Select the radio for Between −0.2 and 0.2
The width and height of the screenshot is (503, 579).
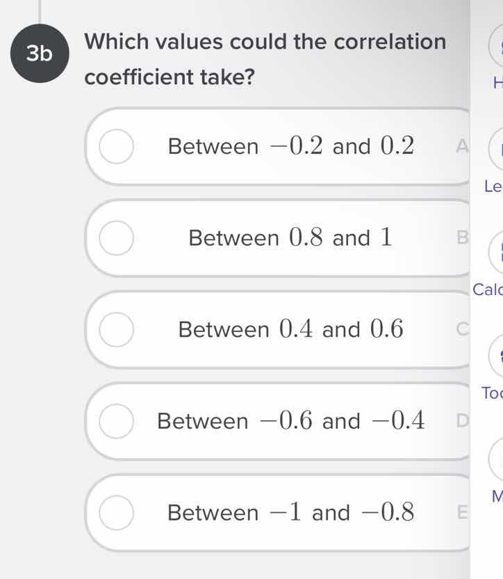coord(116,147)
